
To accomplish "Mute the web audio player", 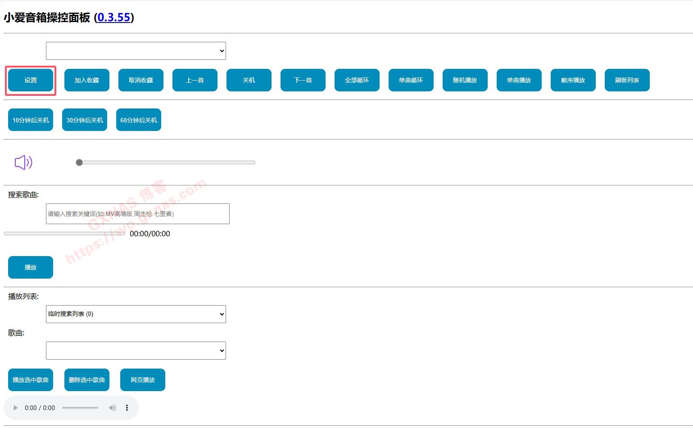I will click(112, 408).
